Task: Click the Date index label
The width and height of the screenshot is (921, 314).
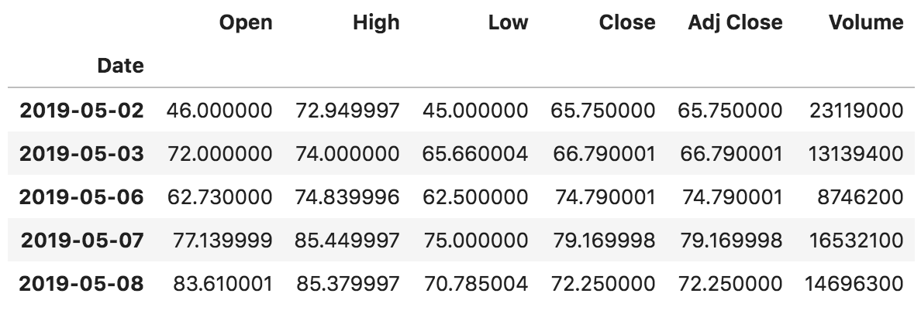Action: pos(120,66)
